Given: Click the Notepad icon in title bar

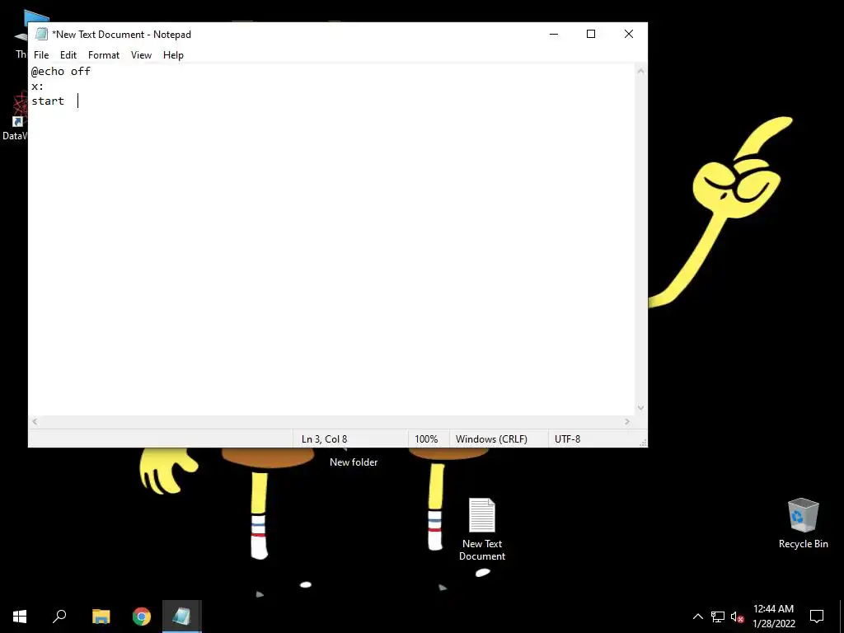Looking at the screenshot, I should [41, 34].
